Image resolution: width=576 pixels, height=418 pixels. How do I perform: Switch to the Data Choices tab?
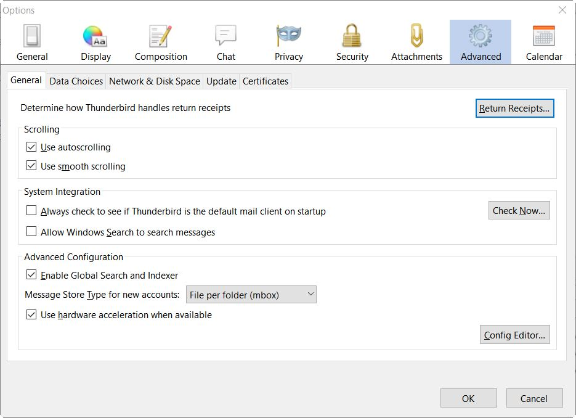[76, 81]
